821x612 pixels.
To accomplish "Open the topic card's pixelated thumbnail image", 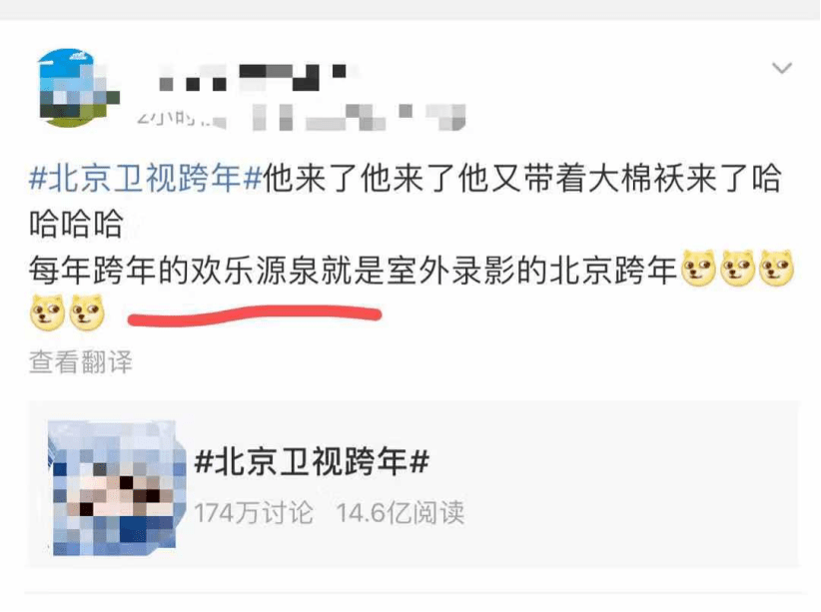I will tap(117, 487).
